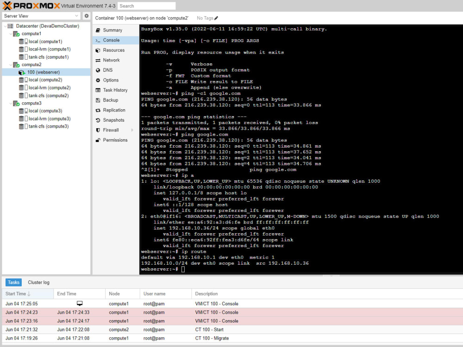
Task: Open the Permissions panel
Action: 115,140
